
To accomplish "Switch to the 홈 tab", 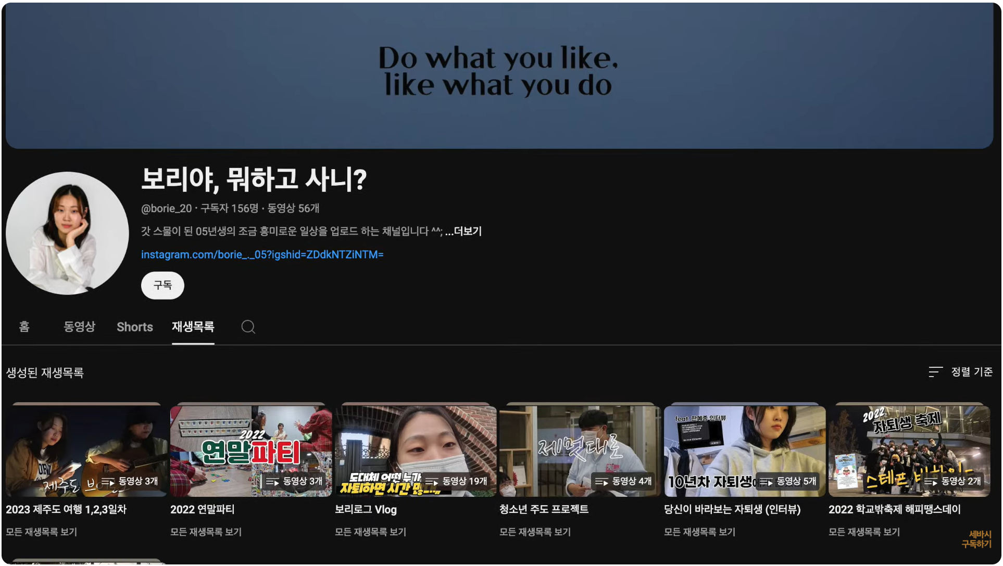I will (x=24, y=327).
